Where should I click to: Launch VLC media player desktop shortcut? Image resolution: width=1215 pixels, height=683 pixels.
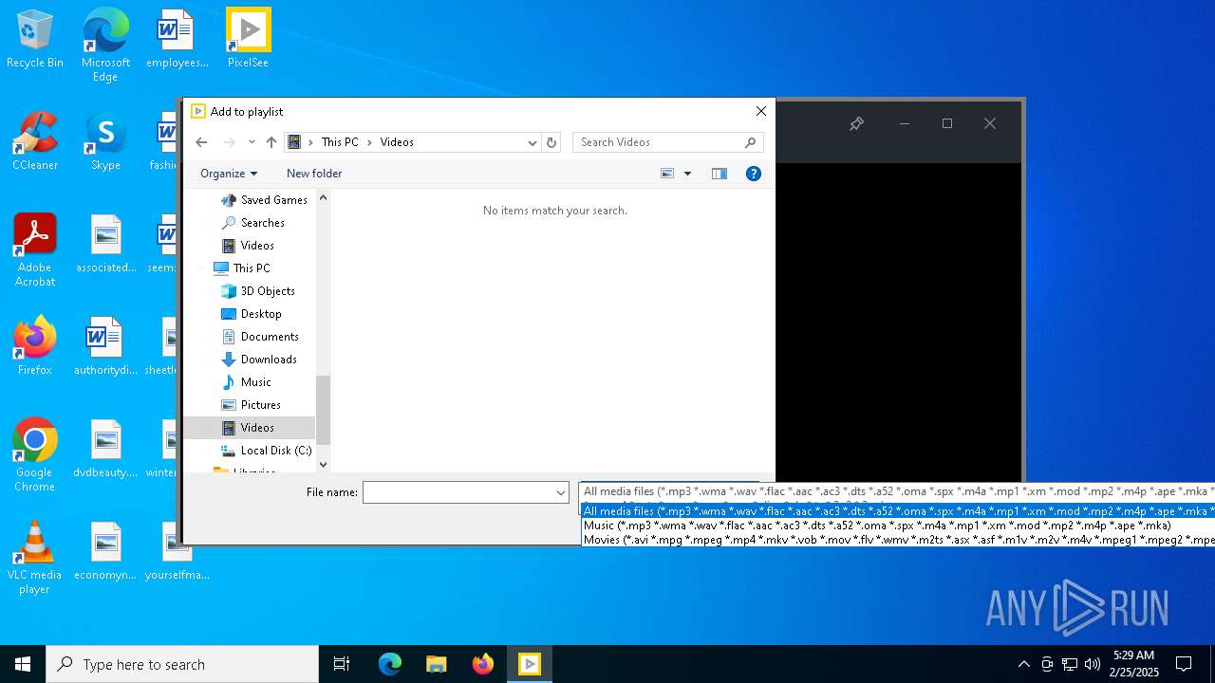(x=35, y=558)
